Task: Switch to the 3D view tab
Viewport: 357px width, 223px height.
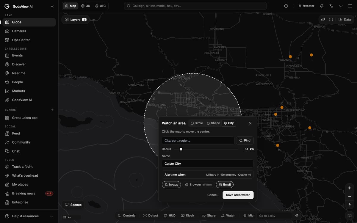Action: [x=86, y=6]
